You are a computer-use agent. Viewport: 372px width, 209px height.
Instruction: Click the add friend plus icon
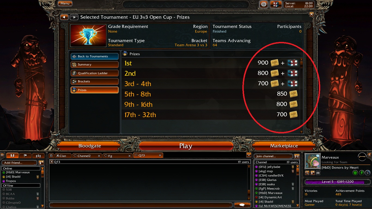(41, 162)
